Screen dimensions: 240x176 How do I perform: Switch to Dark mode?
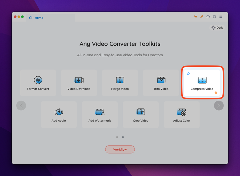tap(217, 28)
